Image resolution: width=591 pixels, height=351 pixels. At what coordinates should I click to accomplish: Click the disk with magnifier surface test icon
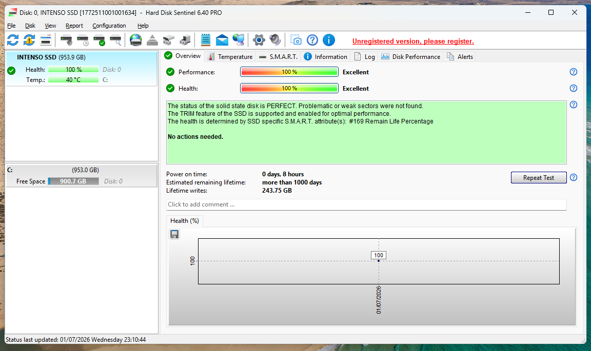(116, 40)
